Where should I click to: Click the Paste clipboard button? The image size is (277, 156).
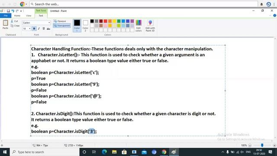[5, 24]
